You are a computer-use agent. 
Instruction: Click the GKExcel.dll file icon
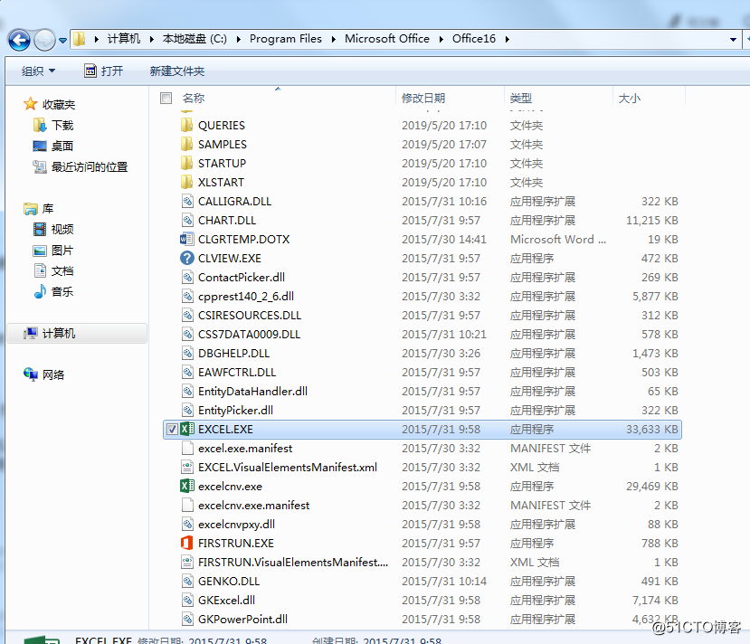pos(187,600)
